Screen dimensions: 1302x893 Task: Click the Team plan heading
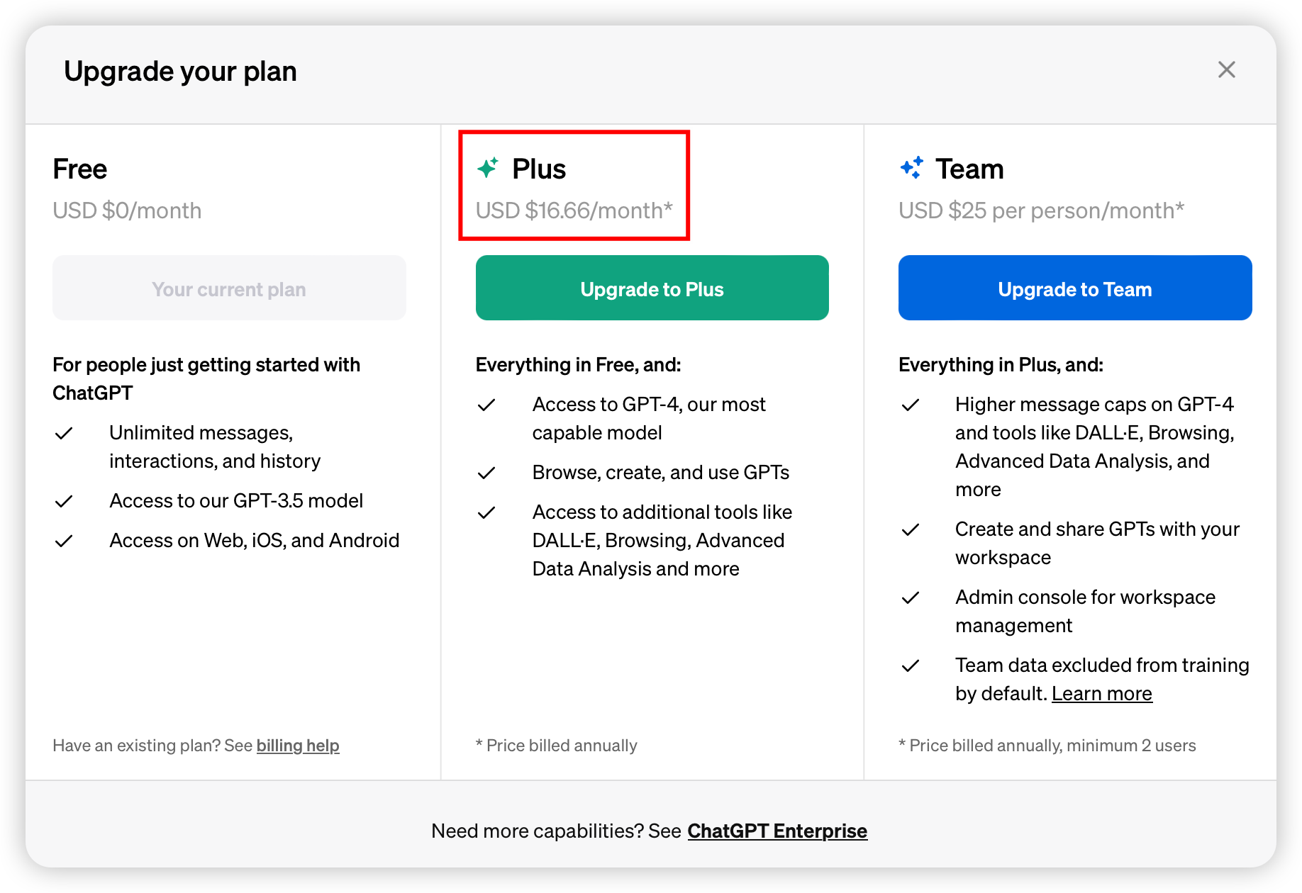point(969,169)
